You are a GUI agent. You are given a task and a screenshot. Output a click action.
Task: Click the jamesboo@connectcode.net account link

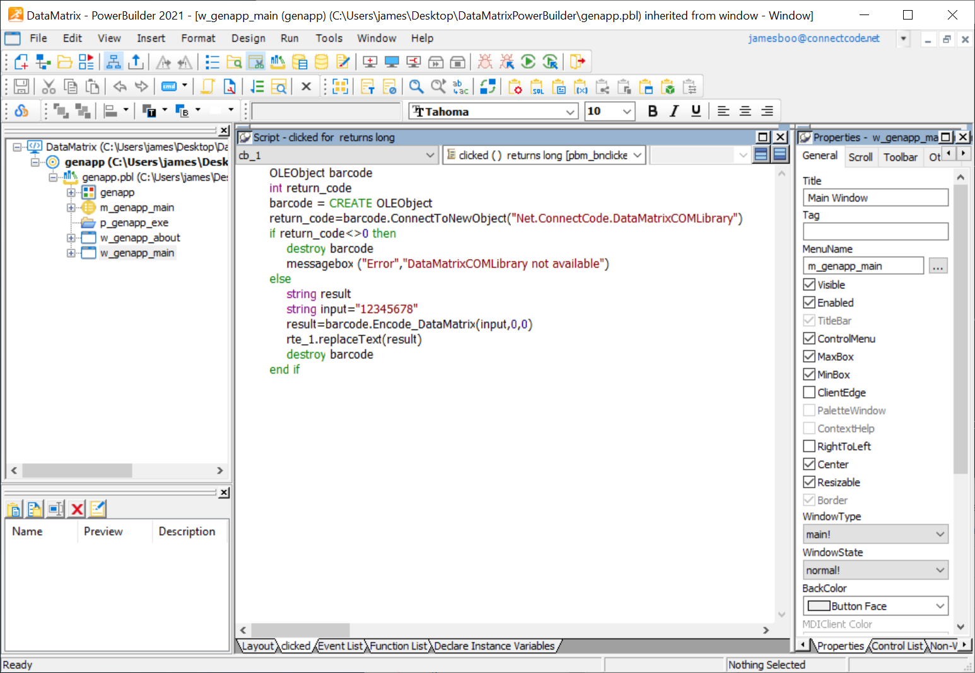[x=814, y=38]
